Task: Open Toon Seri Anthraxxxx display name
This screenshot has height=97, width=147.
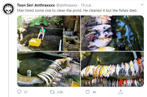Action: point(36,5)
